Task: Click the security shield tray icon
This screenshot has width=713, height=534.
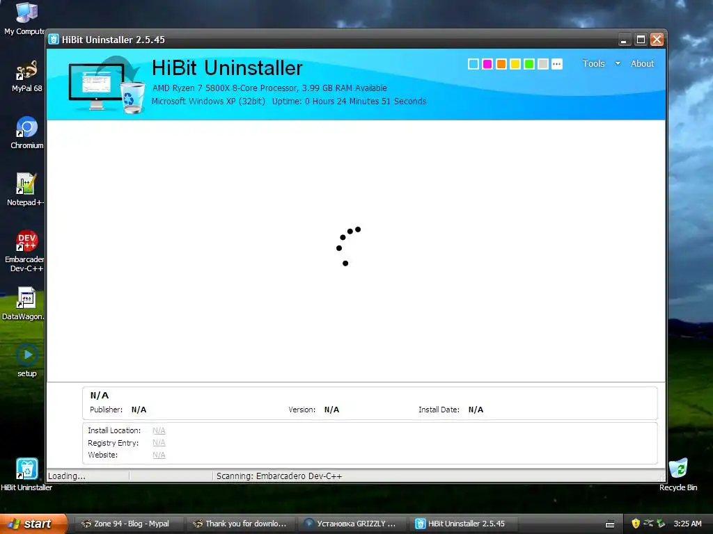Action: tap(636, 524)
